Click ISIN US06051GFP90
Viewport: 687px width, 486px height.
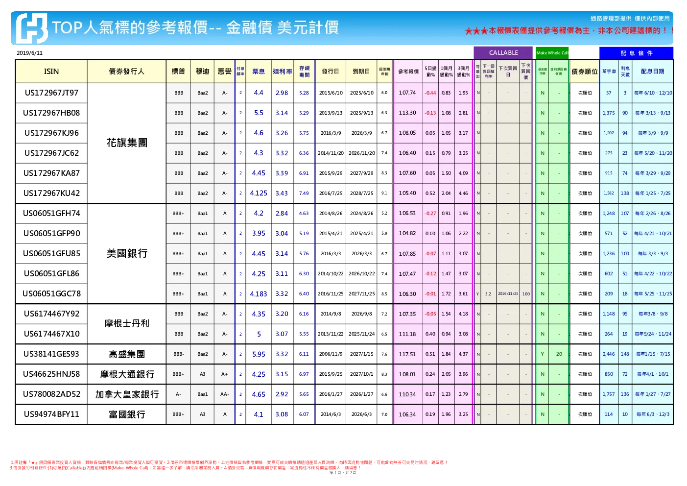[x=51, y=233]
